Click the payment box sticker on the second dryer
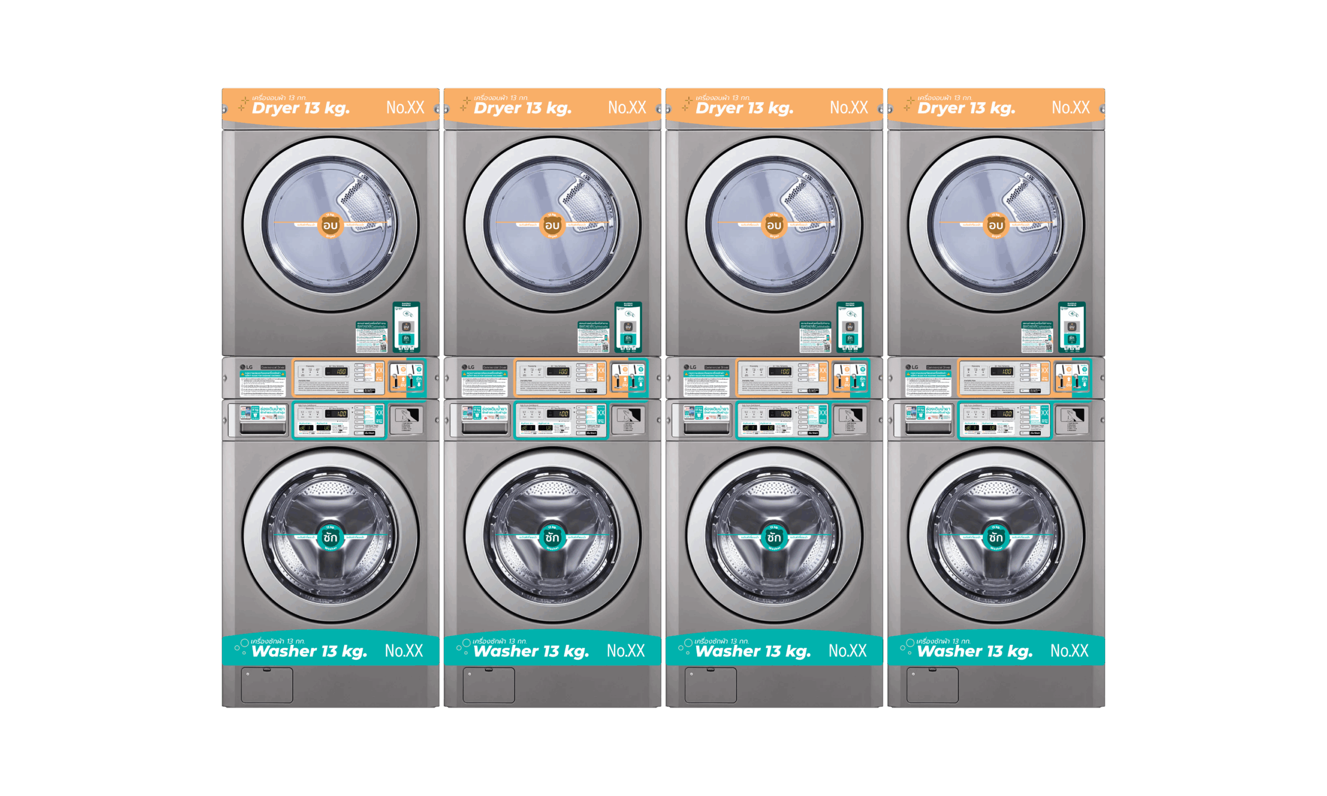The height and width of the screenshot is (796, 1327). 628,326
